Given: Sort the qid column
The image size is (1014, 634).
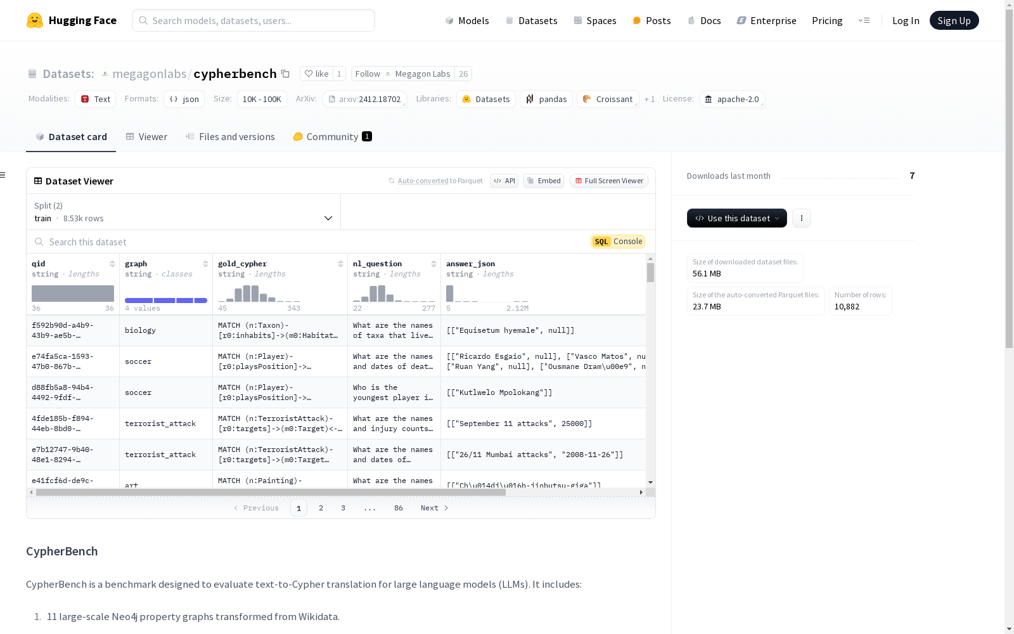Looking at the screenshot, I should (x=112, y=264).
